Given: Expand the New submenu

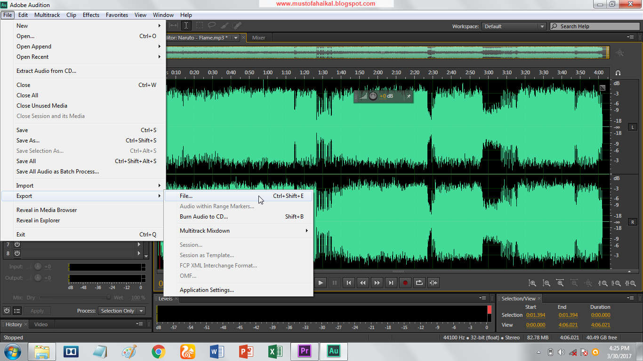Looking at the screenshot, I should point(84,26).
